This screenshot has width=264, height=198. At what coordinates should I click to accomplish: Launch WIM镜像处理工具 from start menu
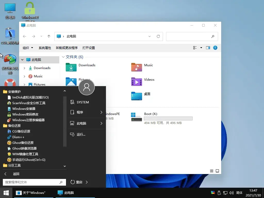point(23,154)
